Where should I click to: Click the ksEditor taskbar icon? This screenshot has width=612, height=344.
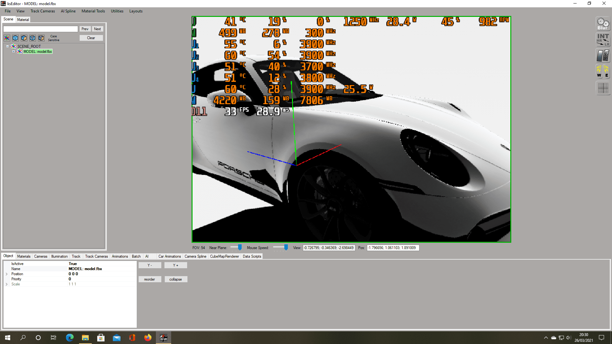coord(164,338)
